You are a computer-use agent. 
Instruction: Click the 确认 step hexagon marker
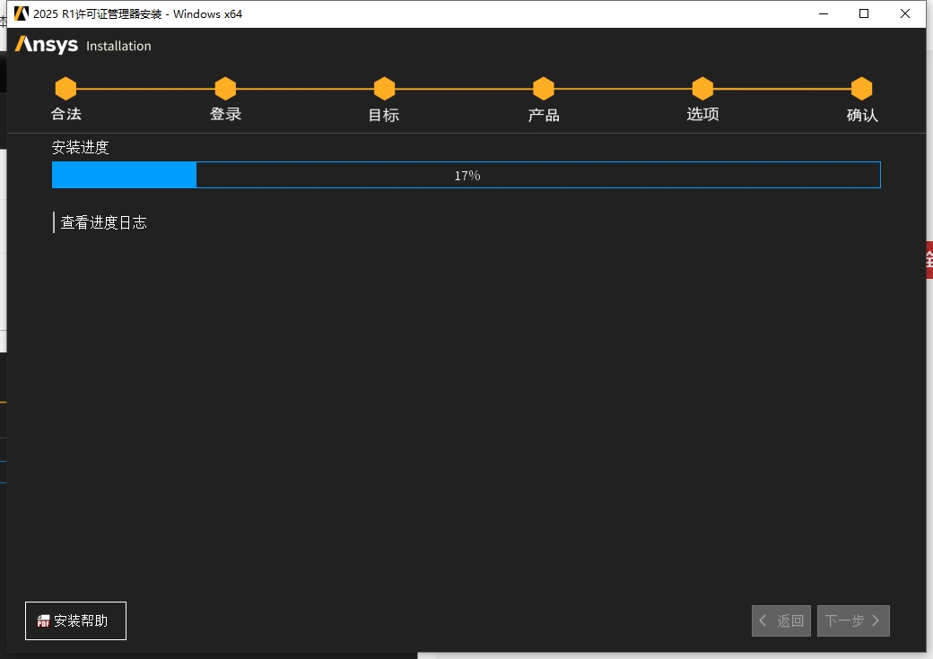(861, 89)
